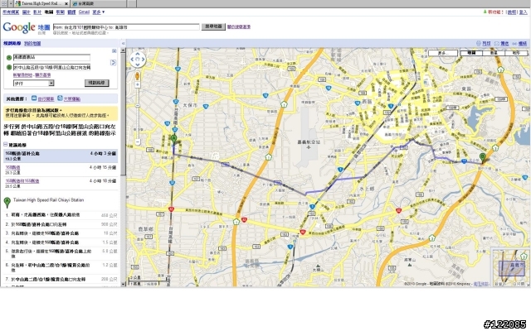Click the zoom slider handle on map
The image size is (531, 331).
(x=138, y=106)
